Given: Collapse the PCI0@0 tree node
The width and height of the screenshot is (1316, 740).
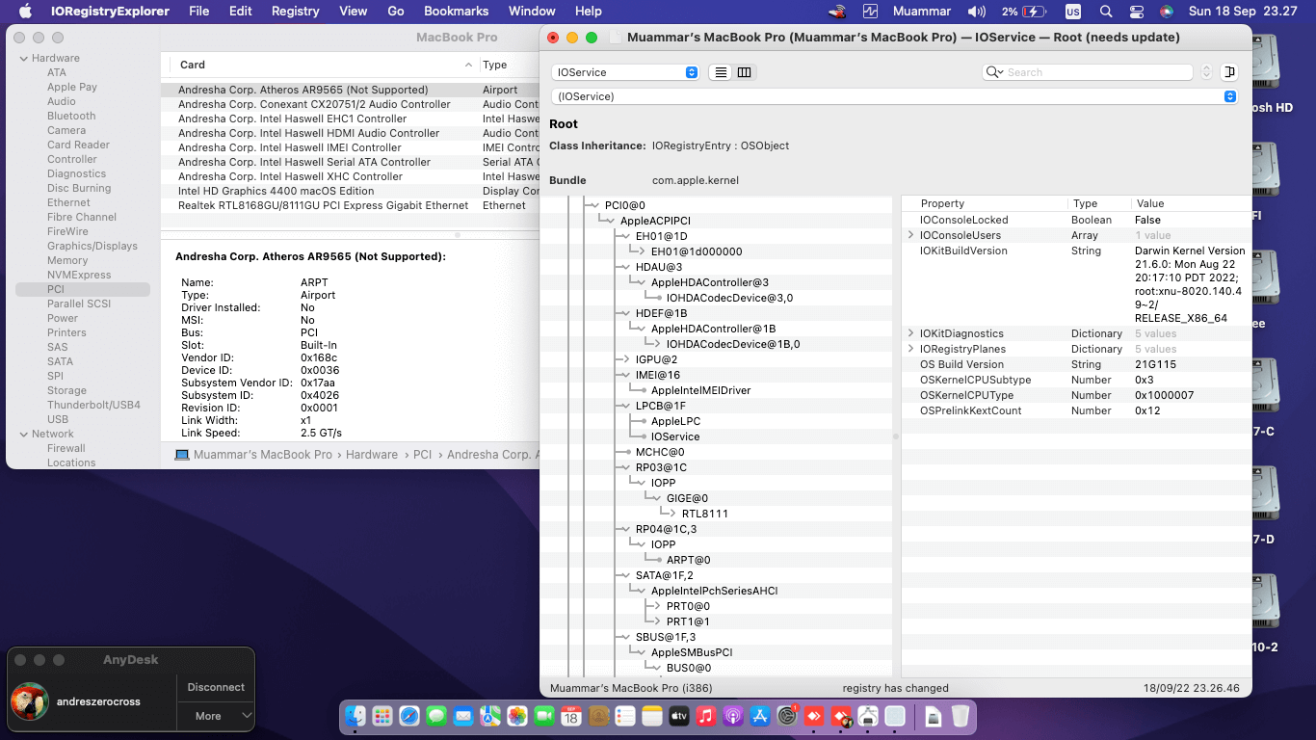Looking at the screenshot, I should [595, 205].
